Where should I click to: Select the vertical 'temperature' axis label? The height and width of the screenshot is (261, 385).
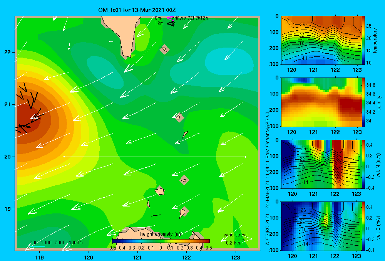point(375,40)
